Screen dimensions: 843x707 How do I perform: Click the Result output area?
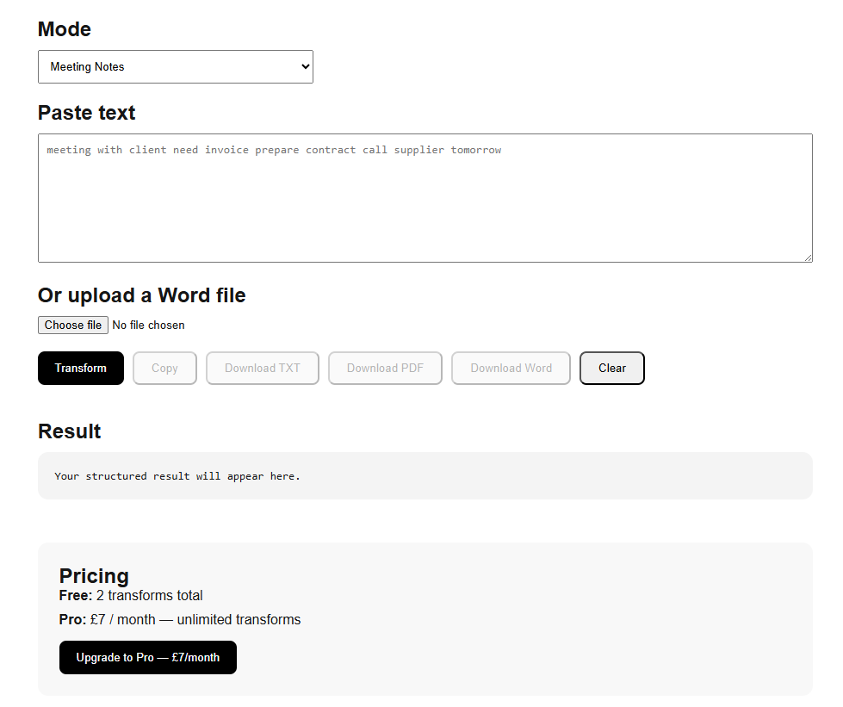pos(425,474)
